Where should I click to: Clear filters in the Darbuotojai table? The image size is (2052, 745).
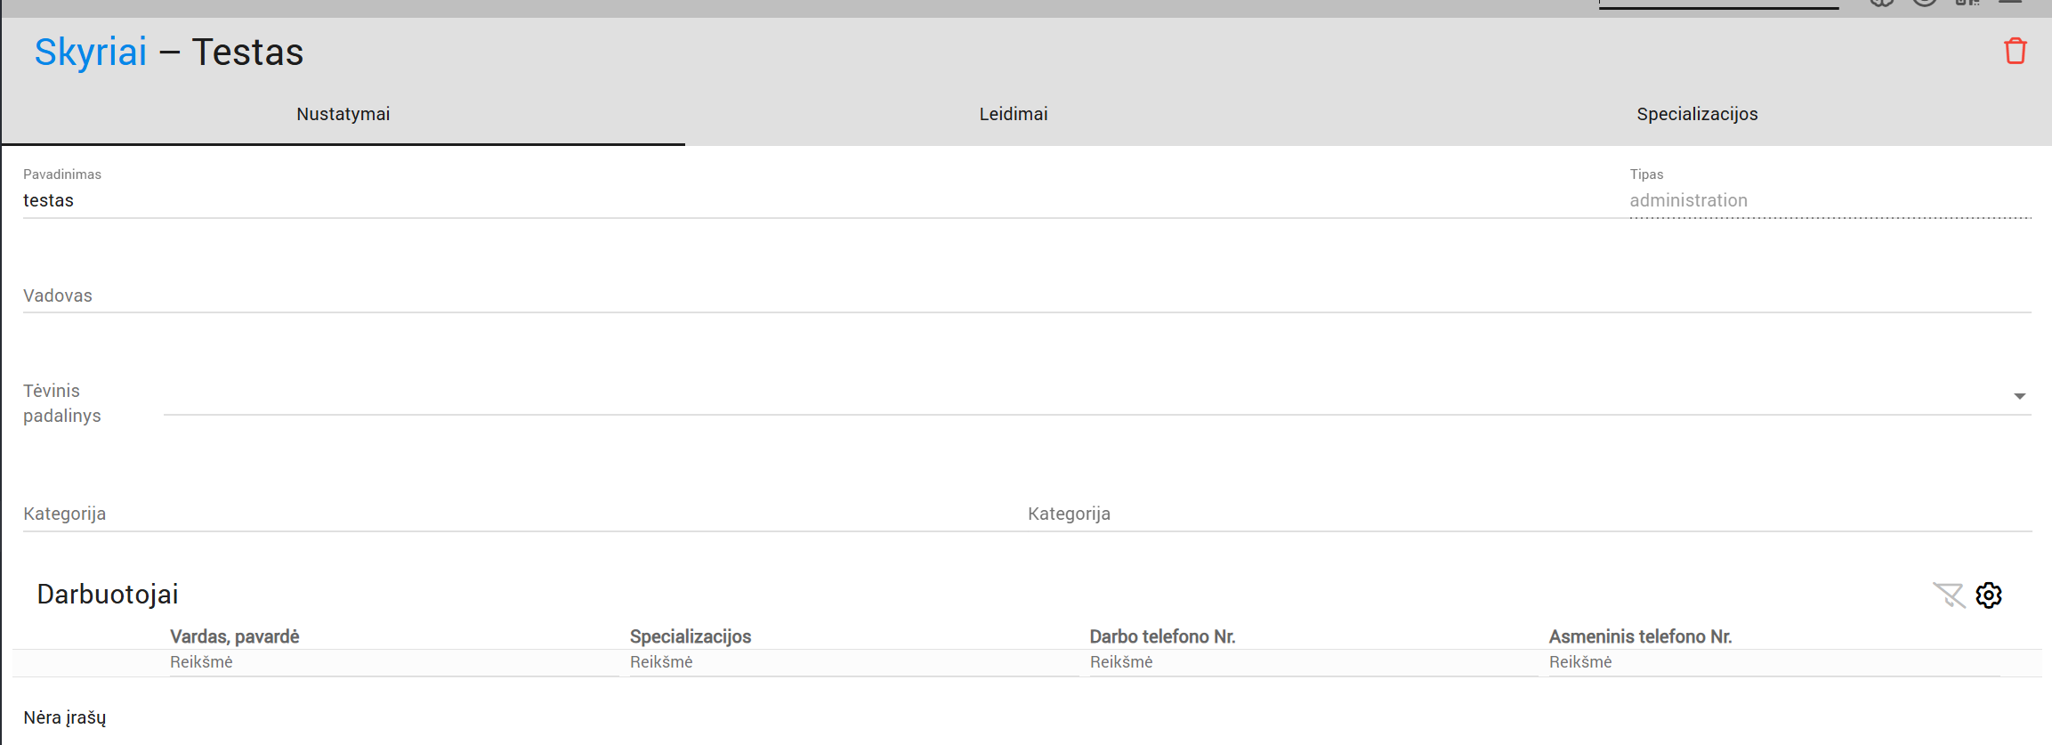click(x=1948, y=595)
